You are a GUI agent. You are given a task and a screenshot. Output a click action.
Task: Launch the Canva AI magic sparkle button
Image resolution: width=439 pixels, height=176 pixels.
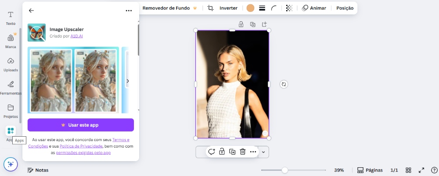tap(11, 164)
